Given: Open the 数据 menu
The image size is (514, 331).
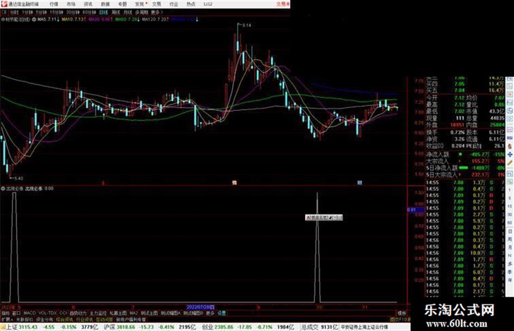Looking at the screenshot, I should (105, 4).
